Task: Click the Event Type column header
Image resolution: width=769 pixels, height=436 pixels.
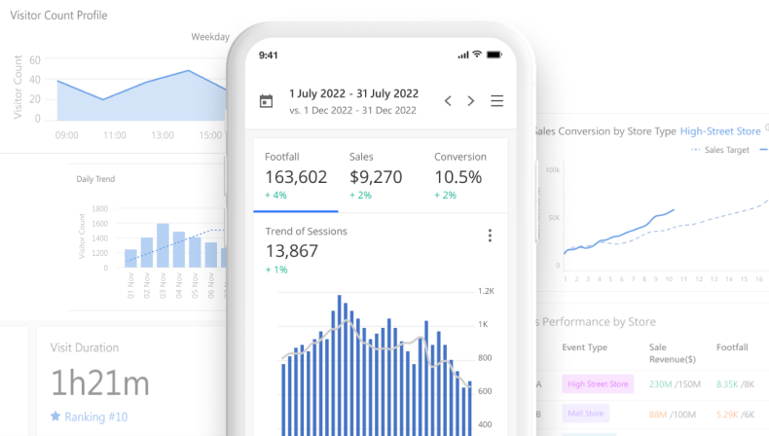Action: pyautogui.click(x=585, y=347)
